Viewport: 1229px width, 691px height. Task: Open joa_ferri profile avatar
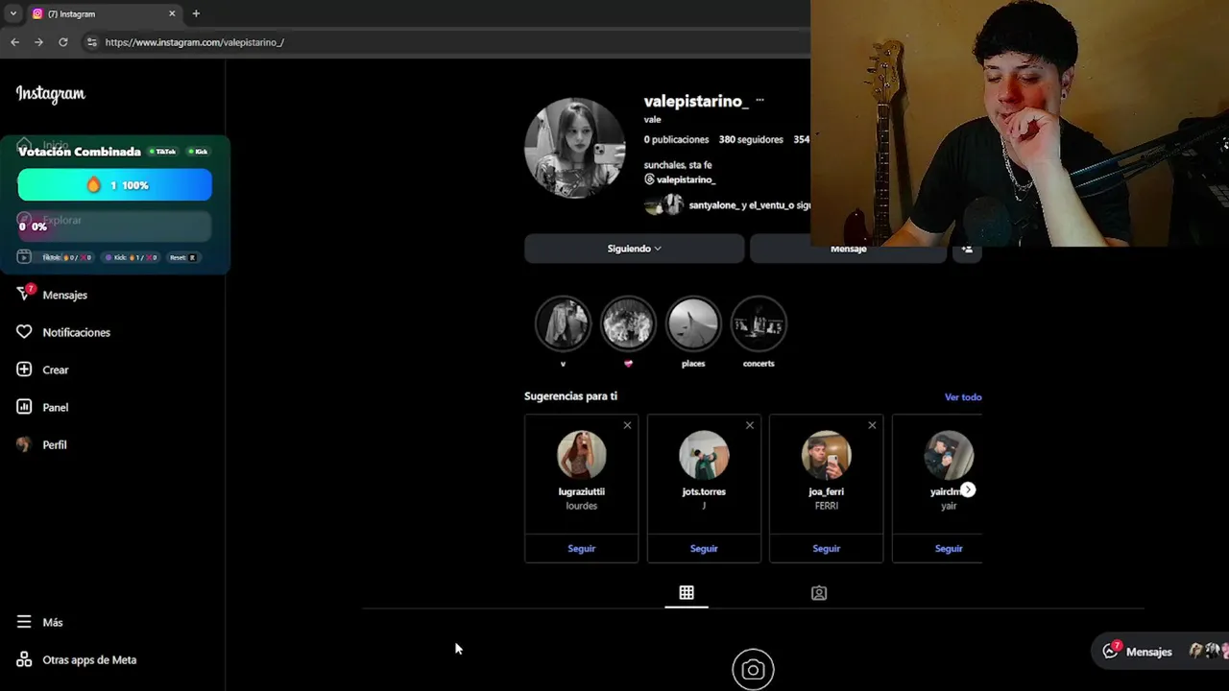(x=827, y=455)
